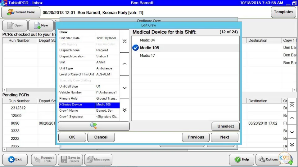Open the Templates button

click(x=283, y=12)
